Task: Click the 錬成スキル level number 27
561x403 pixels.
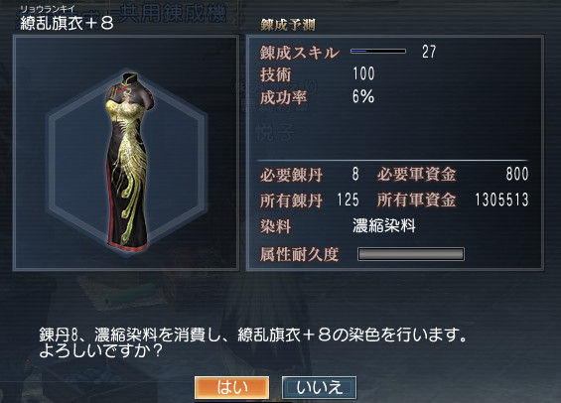Action: [429, 52]
